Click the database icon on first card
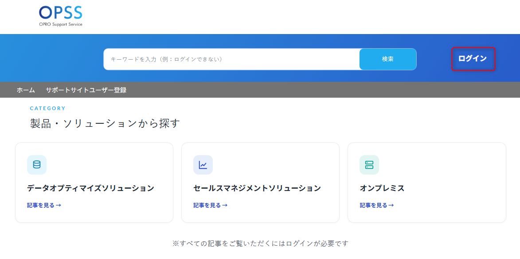 click(x=37, y=165)
